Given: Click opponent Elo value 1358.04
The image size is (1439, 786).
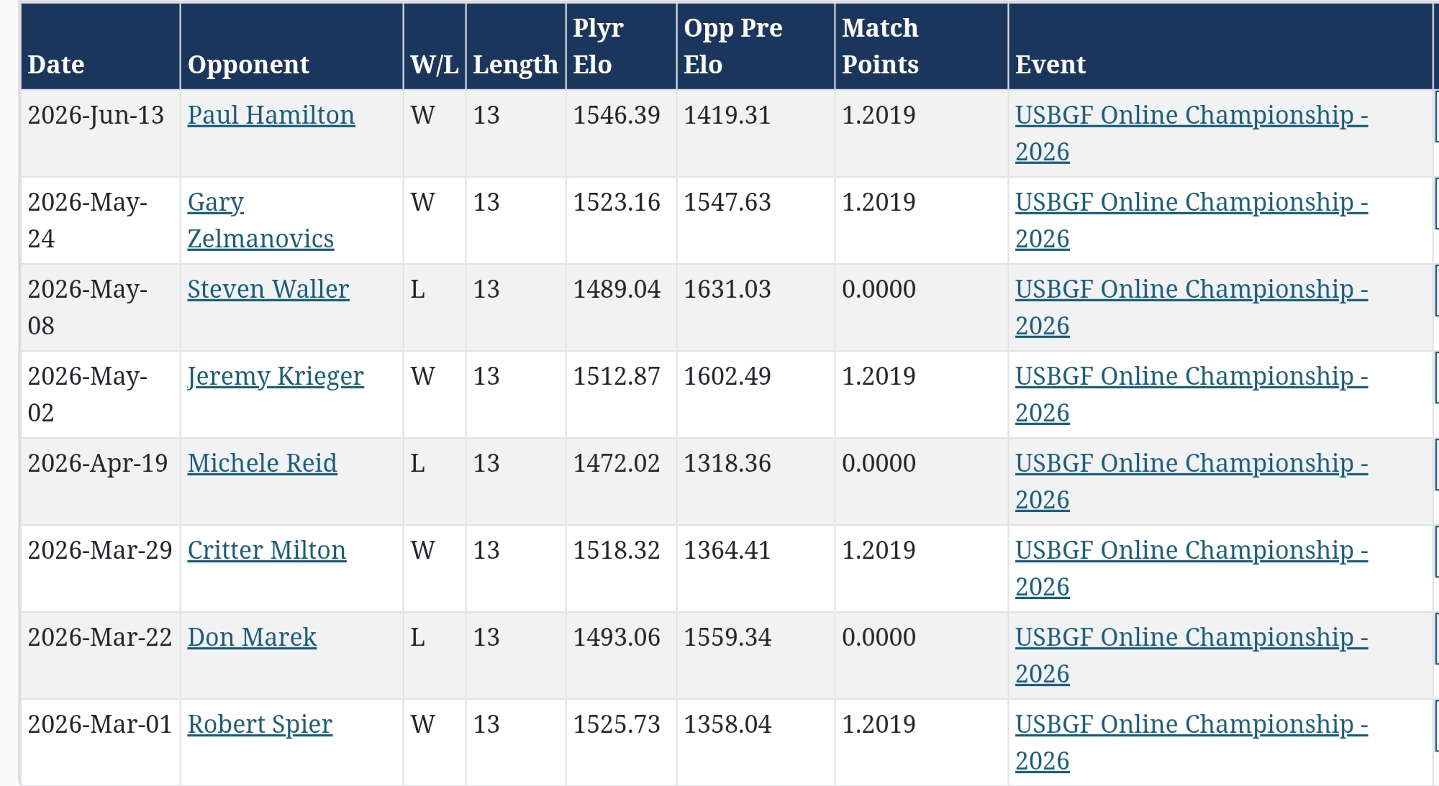Looking at the screenshot, I should [727, 724].
